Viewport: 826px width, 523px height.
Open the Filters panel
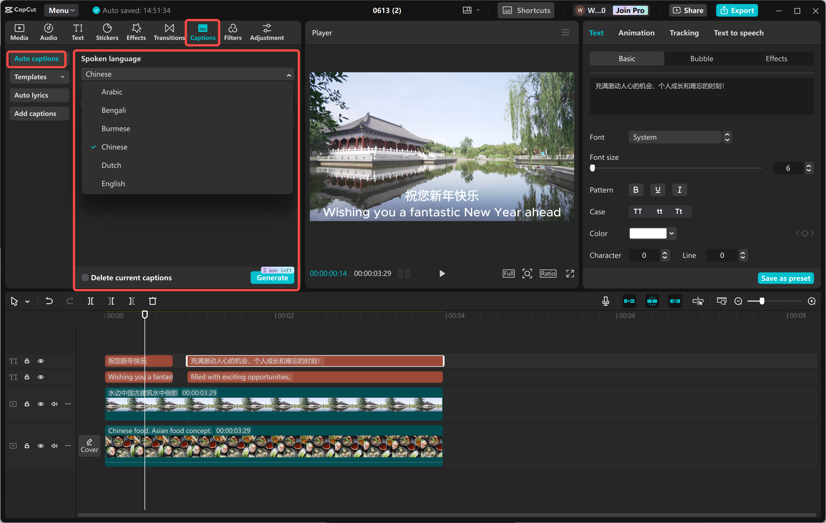(233, 32)
